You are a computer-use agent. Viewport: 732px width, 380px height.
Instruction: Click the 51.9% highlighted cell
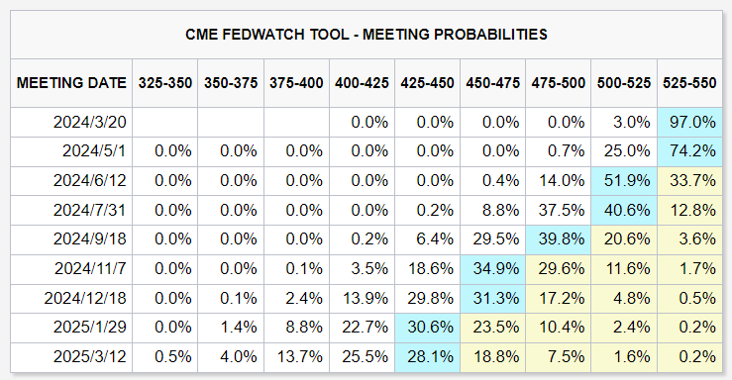tap(624, 181)
